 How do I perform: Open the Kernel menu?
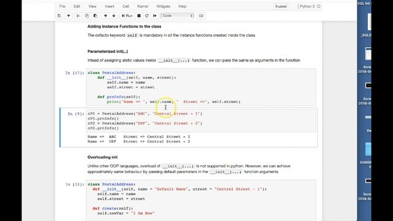(x=142, y=6)
